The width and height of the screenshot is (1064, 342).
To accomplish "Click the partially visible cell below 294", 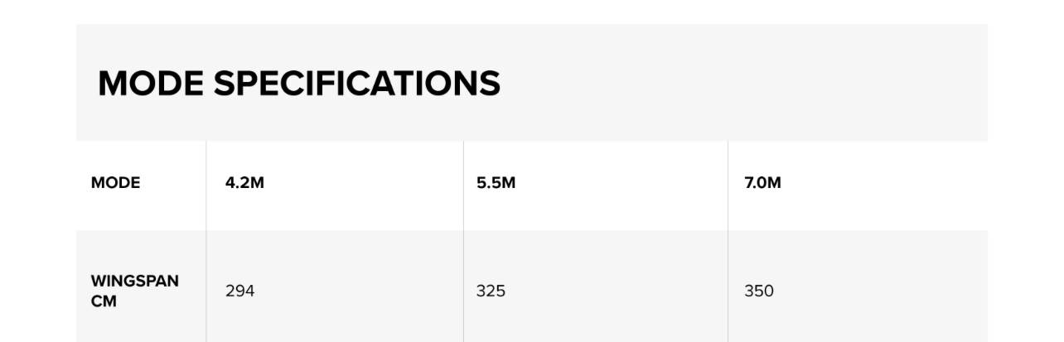I will tap(334, 339).
